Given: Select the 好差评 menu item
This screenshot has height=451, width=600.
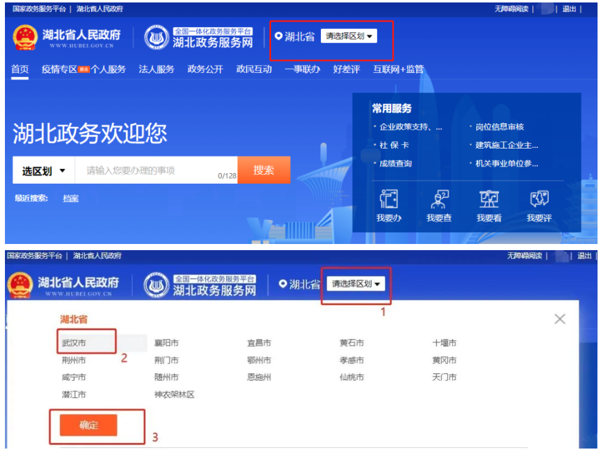Looking at the screenshot, I should click(346, 69).
